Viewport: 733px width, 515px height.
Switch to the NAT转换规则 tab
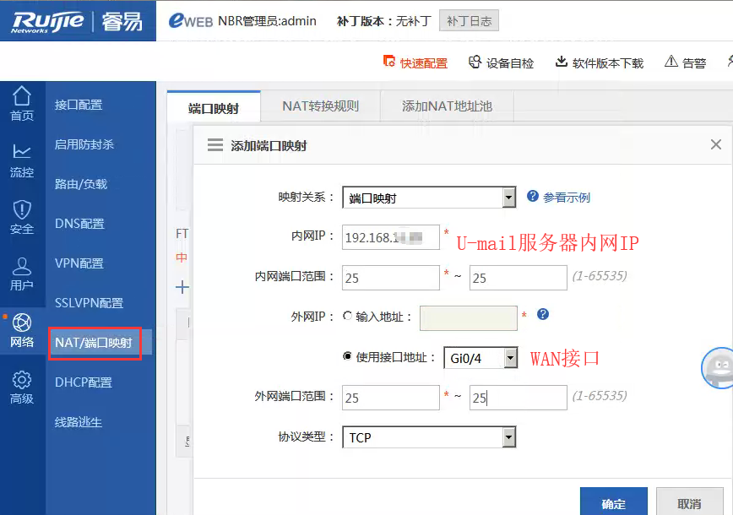[x=320, y=106]
